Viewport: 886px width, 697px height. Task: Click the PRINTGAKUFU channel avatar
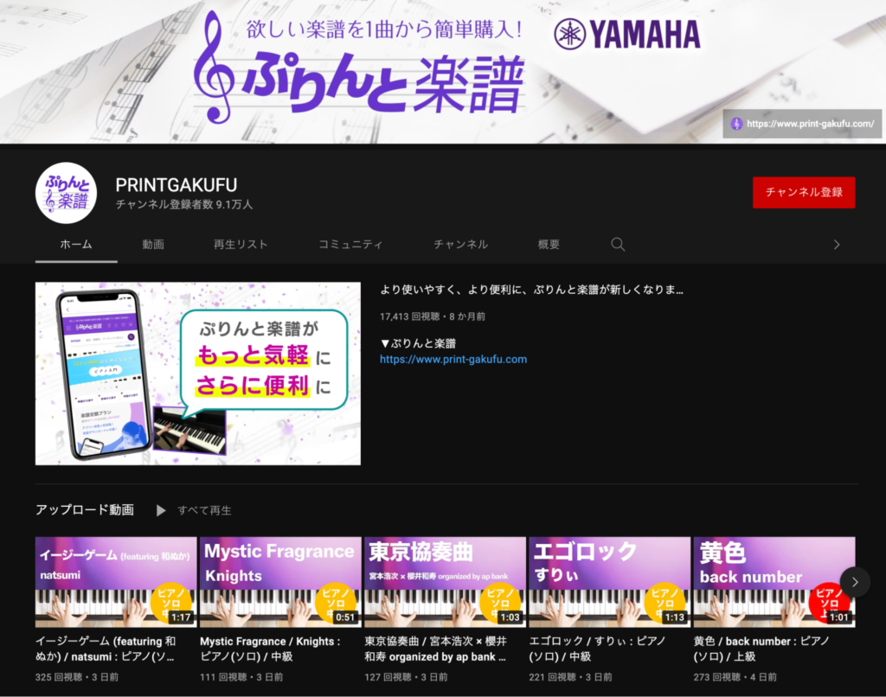(66, 193)
